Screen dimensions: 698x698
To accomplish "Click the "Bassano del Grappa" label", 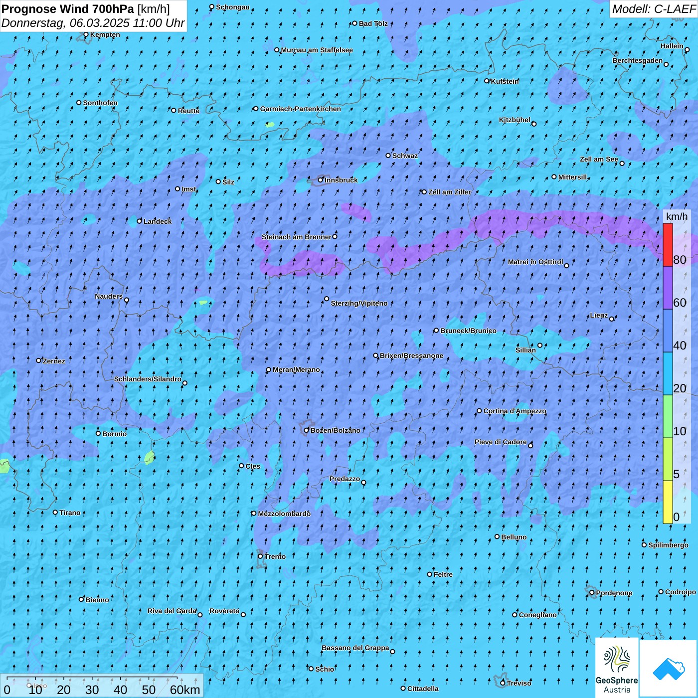I will click(x=355, y=648).
